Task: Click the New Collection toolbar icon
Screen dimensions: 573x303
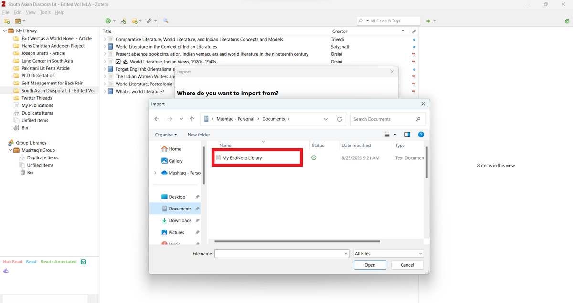Action: [7, 21]
